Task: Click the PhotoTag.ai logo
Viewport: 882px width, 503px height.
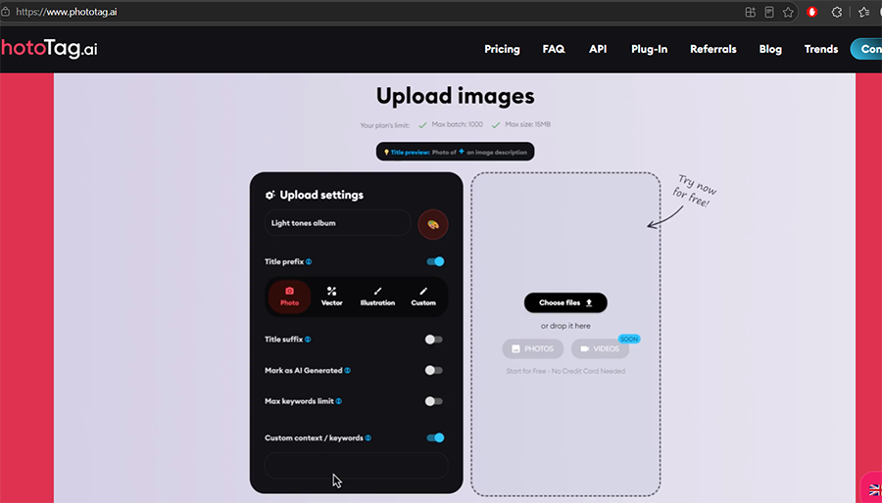Action: tap(49, 49)
